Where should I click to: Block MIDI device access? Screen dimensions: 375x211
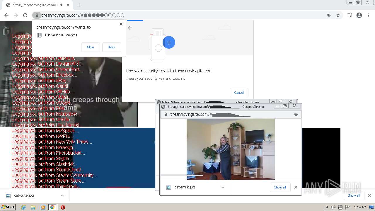(x=111, y=47)
